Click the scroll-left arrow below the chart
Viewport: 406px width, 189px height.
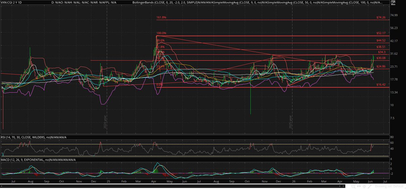(x=340, y=186)
